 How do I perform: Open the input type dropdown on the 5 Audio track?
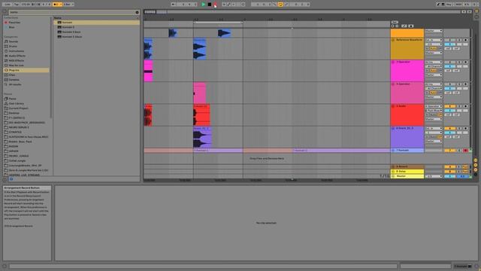[434, 107]
